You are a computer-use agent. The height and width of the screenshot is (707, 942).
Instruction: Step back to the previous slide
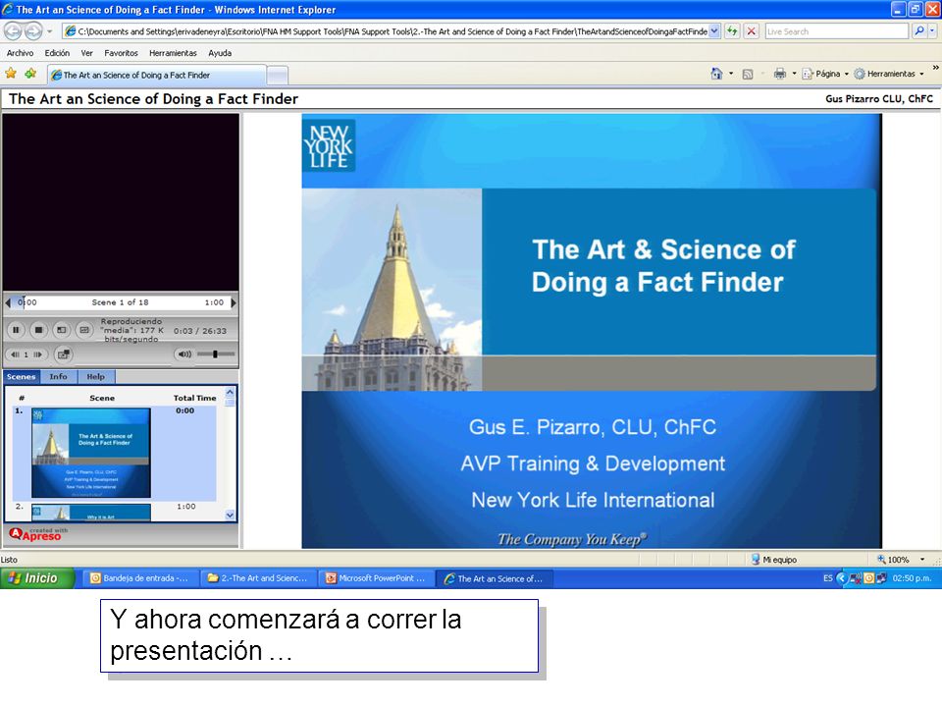(x=16, y=354)
